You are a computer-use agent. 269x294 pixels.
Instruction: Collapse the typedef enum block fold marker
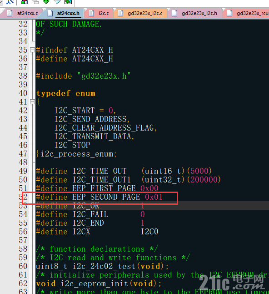coord(32,102)
